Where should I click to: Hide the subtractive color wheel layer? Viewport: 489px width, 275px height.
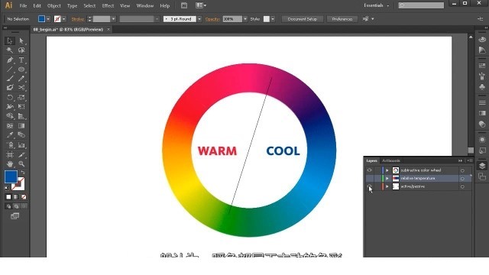click(x=369, y=170)
